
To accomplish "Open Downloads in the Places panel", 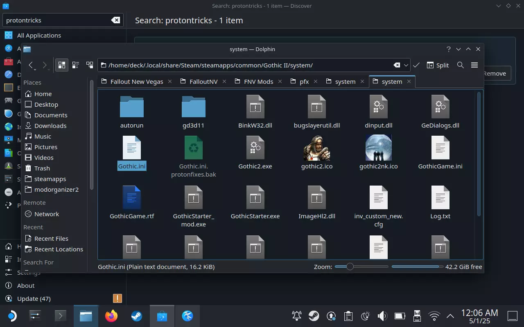I will [50, 125].
